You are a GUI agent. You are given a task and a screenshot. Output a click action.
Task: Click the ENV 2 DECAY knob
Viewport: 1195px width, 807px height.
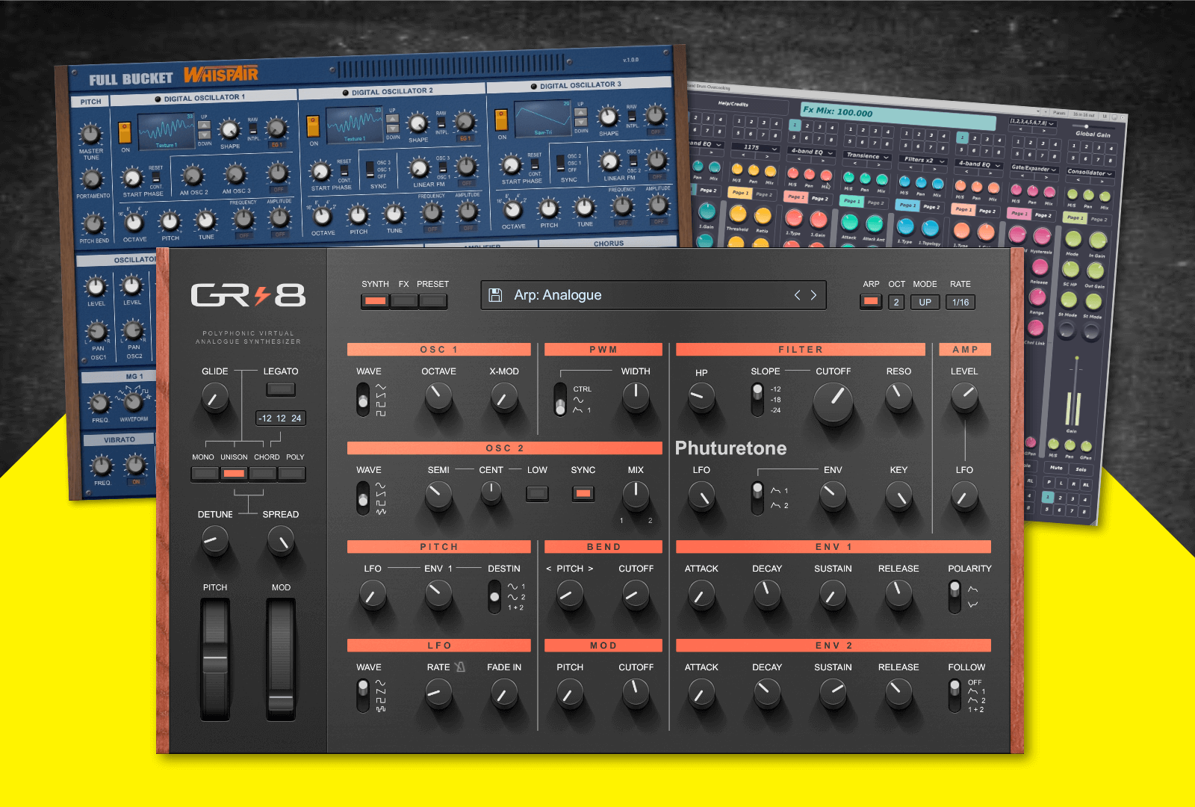point(767,693)
